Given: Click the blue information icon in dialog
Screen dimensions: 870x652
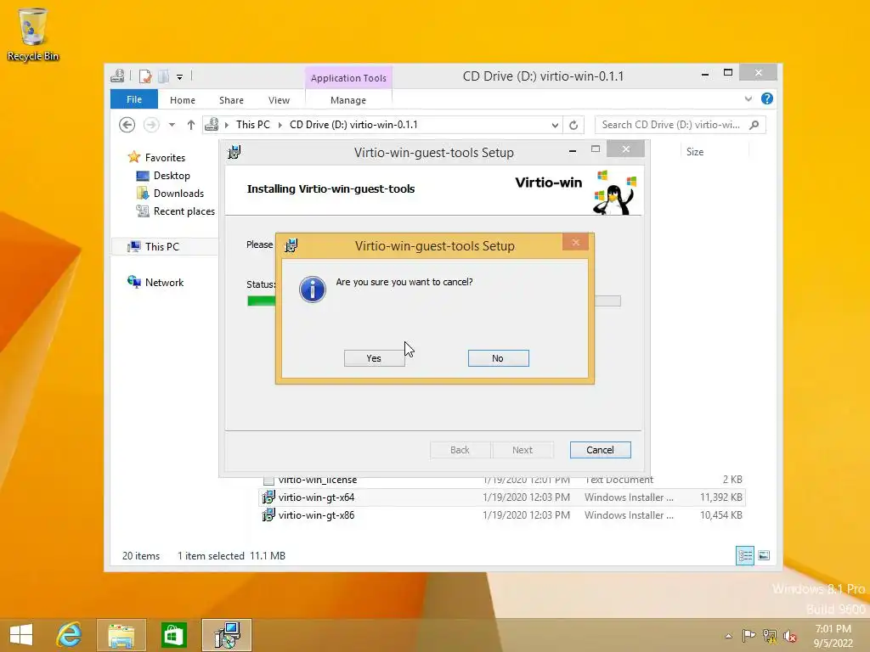Looking at the screenshot, I should point(313,289).
